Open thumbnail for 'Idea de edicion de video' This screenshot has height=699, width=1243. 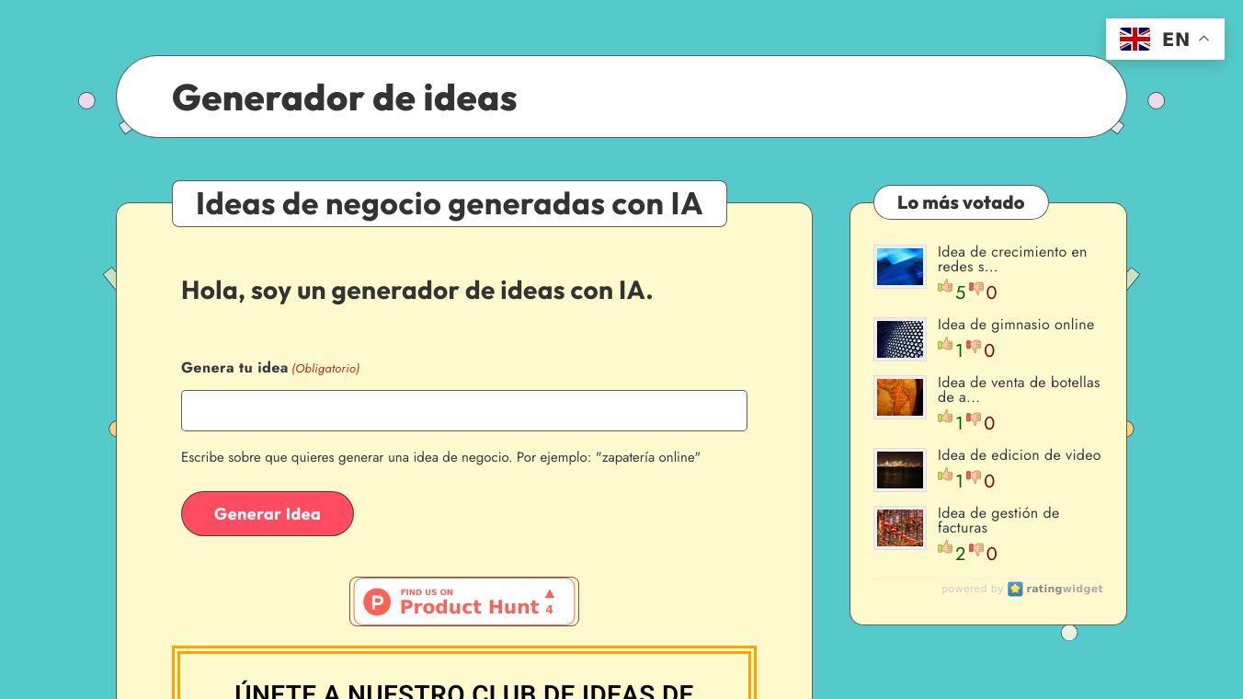point(900,470)
